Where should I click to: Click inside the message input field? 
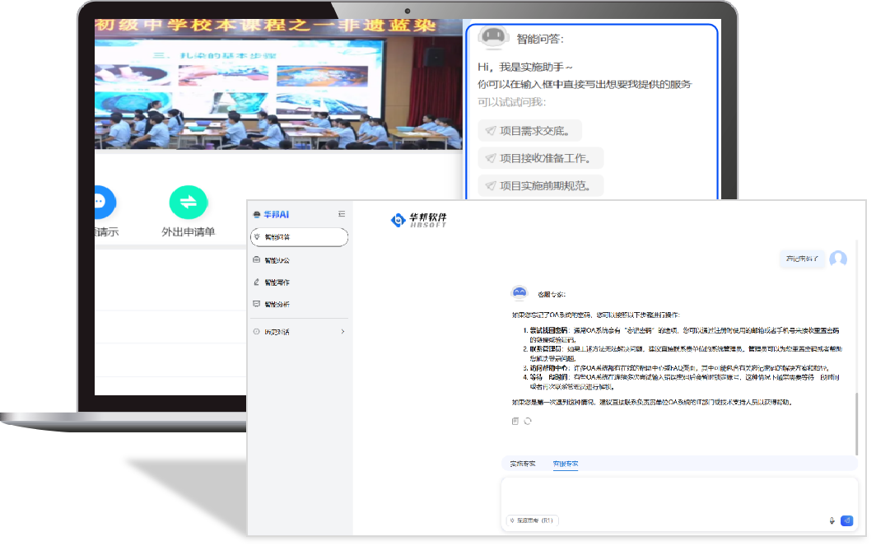675,498
